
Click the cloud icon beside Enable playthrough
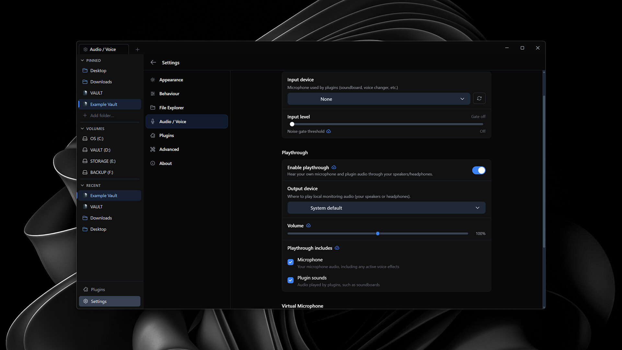point(334,168)
